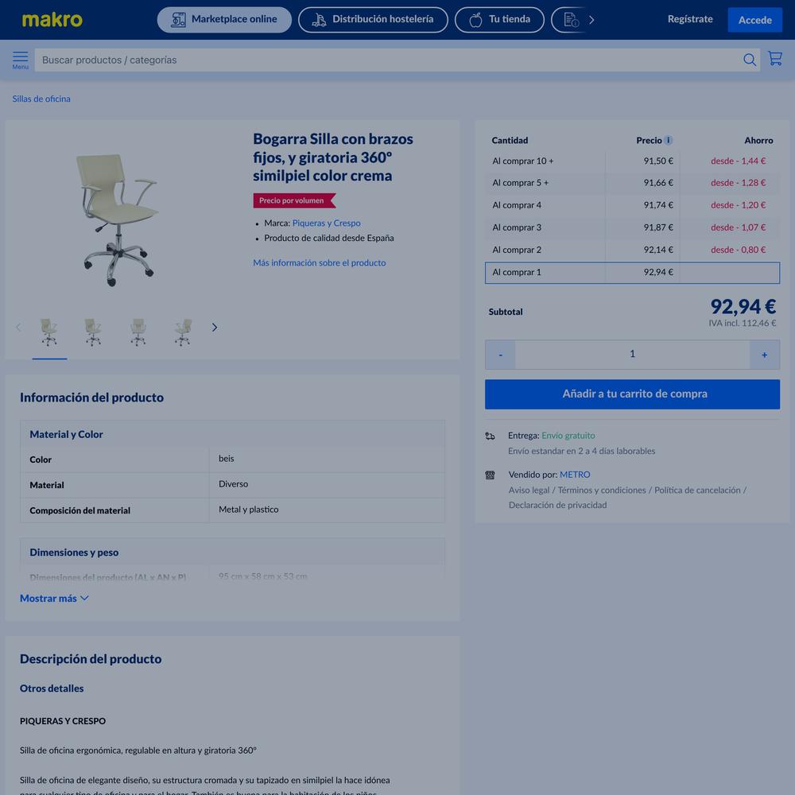Select the Tu tienda tab
This screenshot has width=795, height=795.
(499, 20)
